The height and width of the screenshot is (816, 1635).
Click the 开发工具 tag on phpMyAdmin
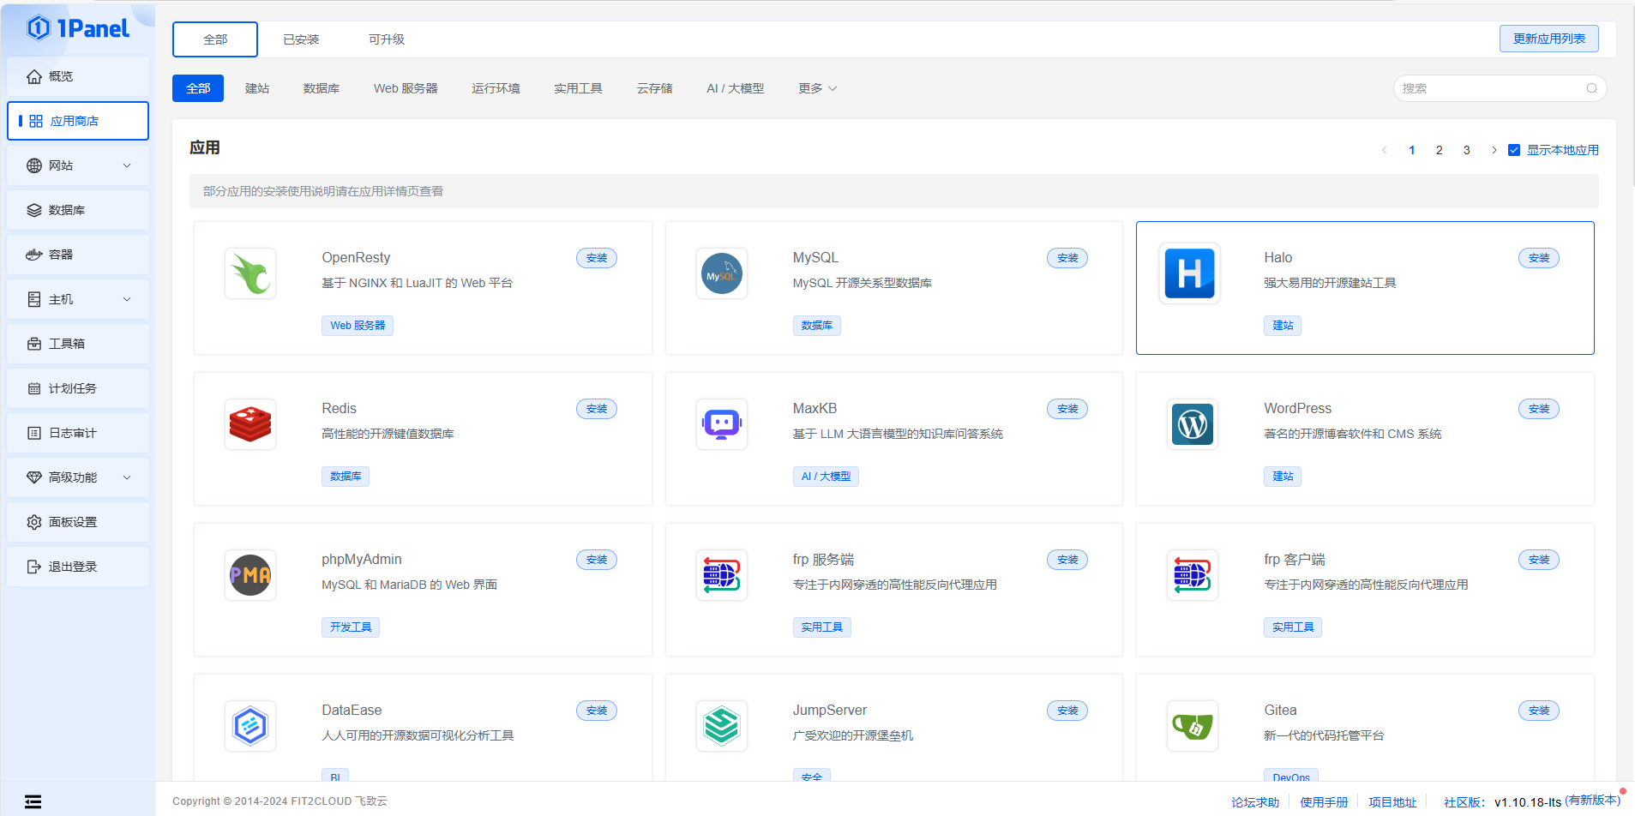coord(351,627)
